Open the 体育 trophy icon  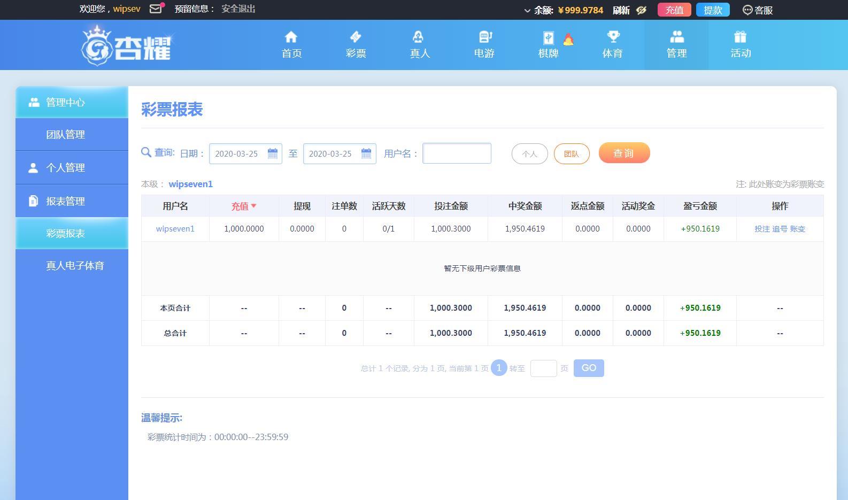pyautogui.click(x=613, y=37)
